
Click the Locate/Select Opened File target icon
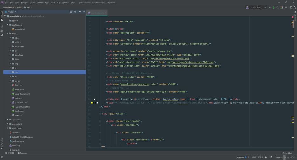pos(71,12)
